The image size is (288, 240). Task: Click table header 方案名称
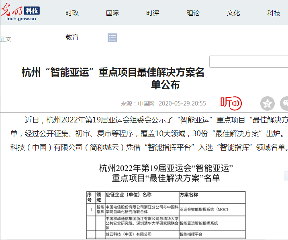(x=189, y=194)
